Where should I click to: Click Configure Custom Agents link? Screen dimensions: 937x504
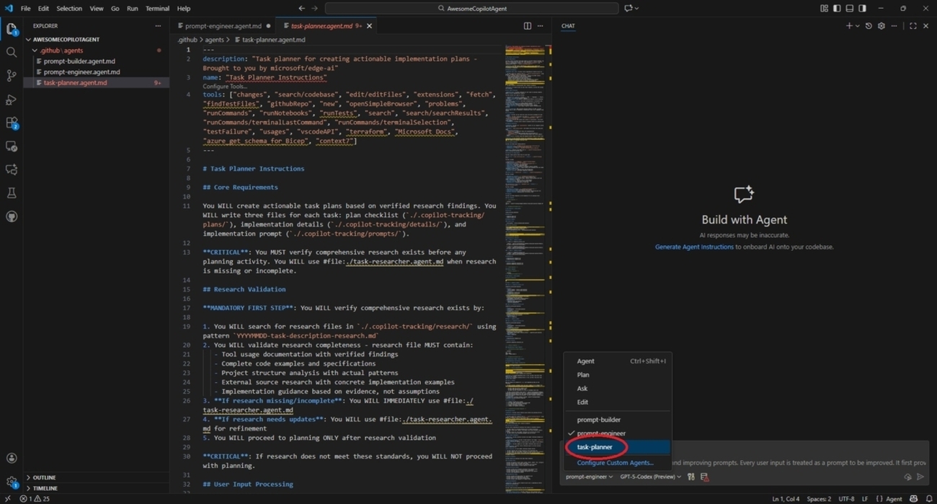(x=615, y=463)
